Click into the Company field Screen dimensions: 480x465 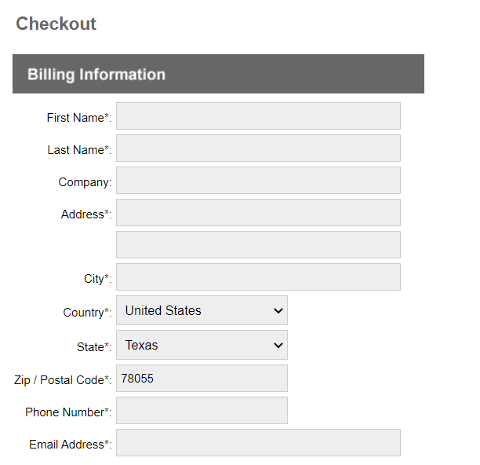pos(258,181)
